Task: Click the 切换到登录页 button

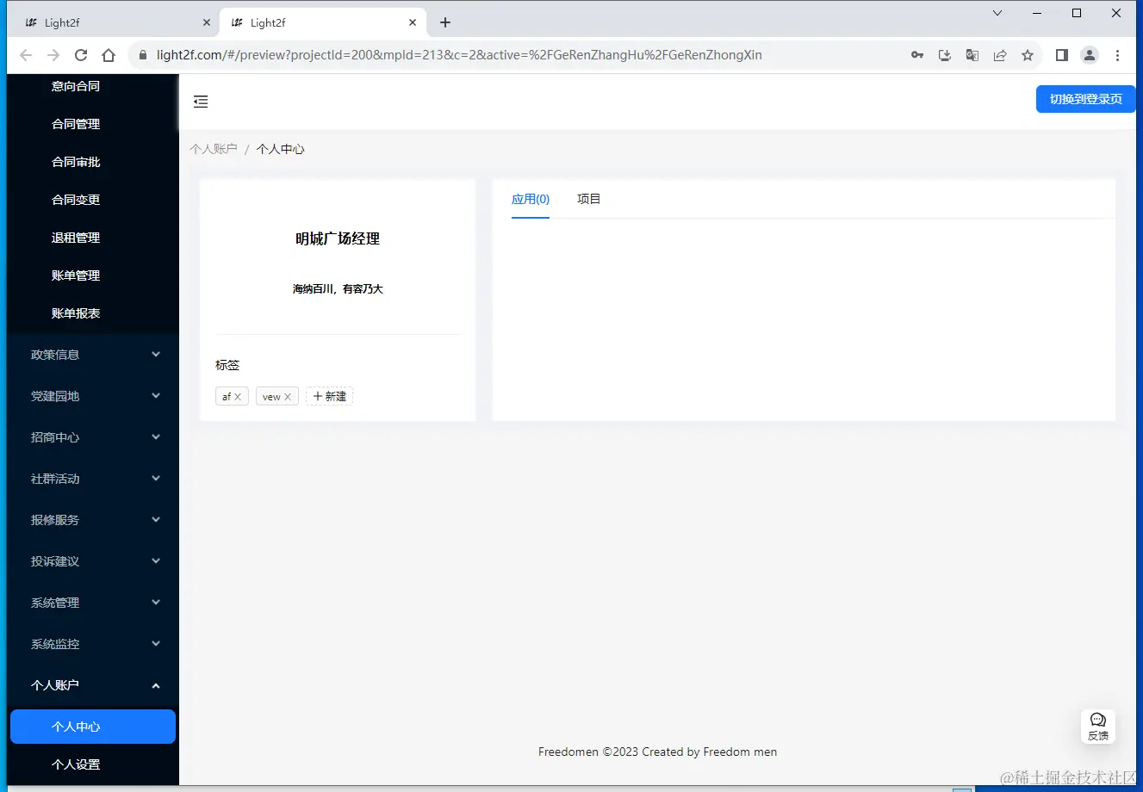Action: [1085, 99]
